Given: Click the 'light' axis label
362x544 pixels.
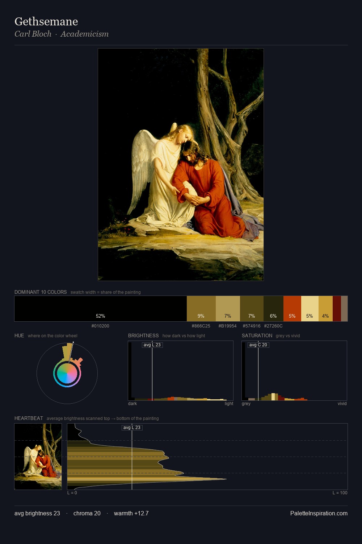Looking at the screenshot, I should coord(229,404).
